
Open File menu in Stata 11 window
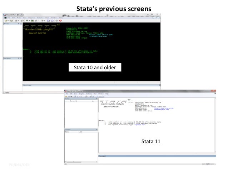point(67,94)
